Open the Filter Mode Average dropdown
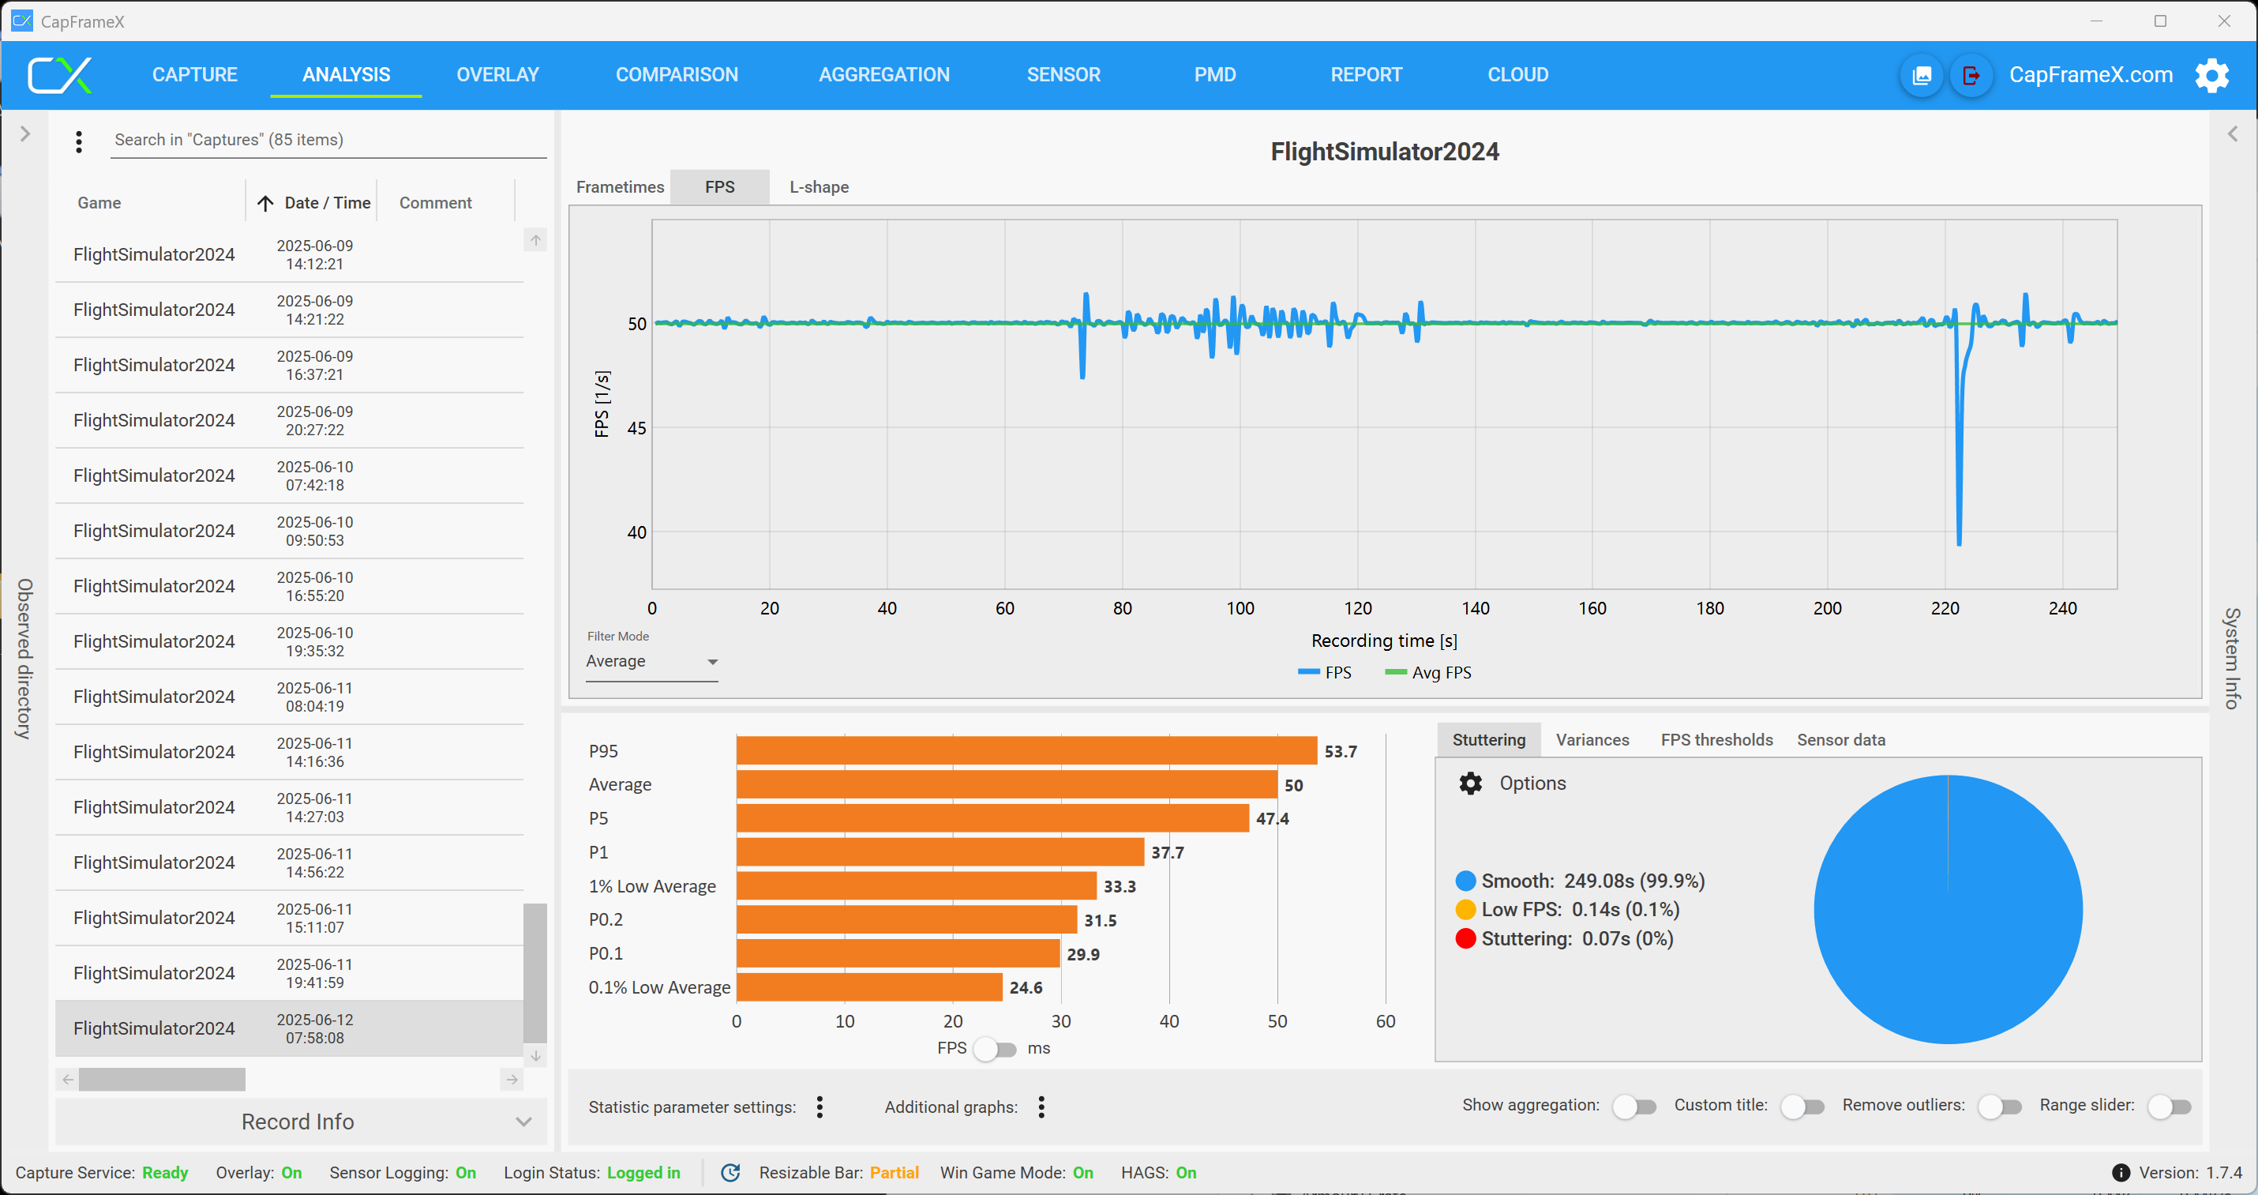Image resolution: width=2258 pixels, height=1195 pixels. click(652, 661)
